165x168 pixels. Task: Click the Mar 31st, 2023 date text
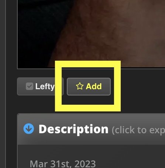63,164
